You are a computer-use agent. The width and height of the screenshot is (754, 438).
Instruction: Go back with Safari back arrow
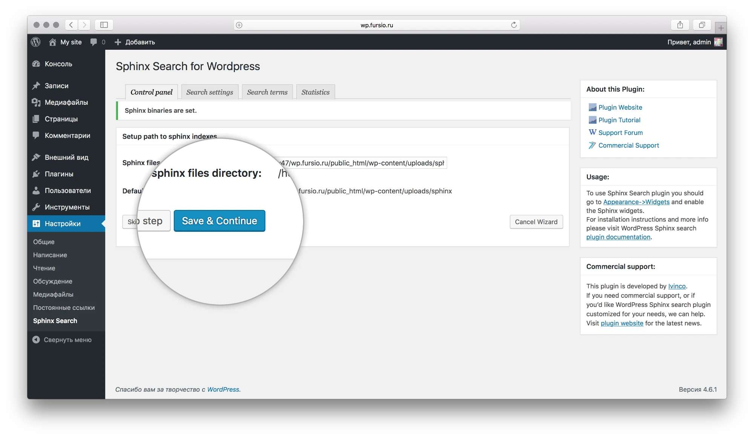71,25
